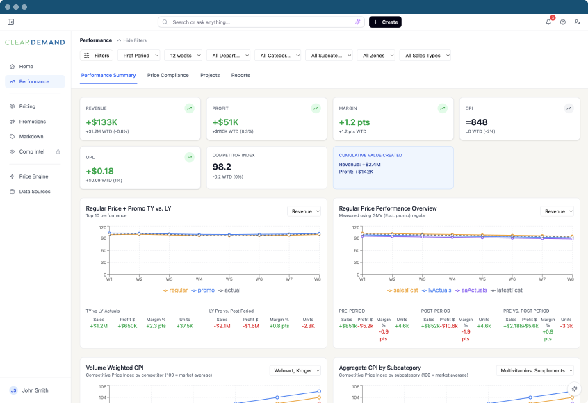Open the help question mark icon
588x403 pixels.
(x=563, y=22)
